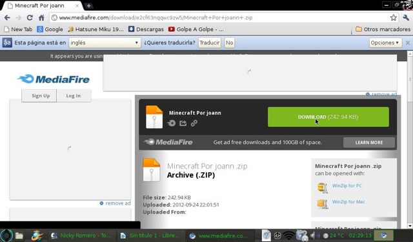Click the share arrow icon
The width and height of the screenshot is (413, 242).
click(183, 123)
